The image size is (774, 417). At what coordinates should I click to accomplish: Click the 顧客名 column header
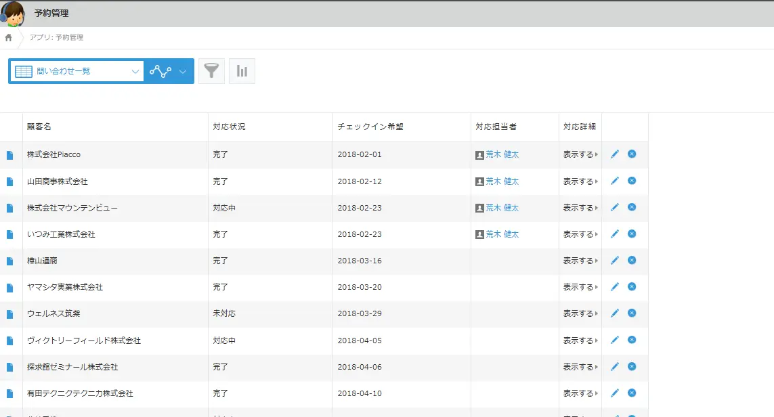39,127
